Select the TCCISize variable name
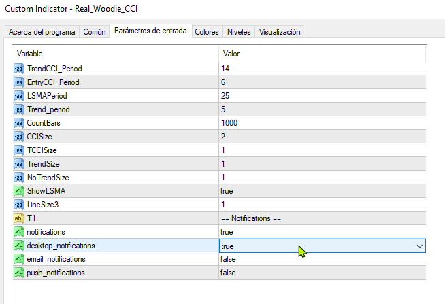Viewport: 445px width, 304px height. point(42,150)
